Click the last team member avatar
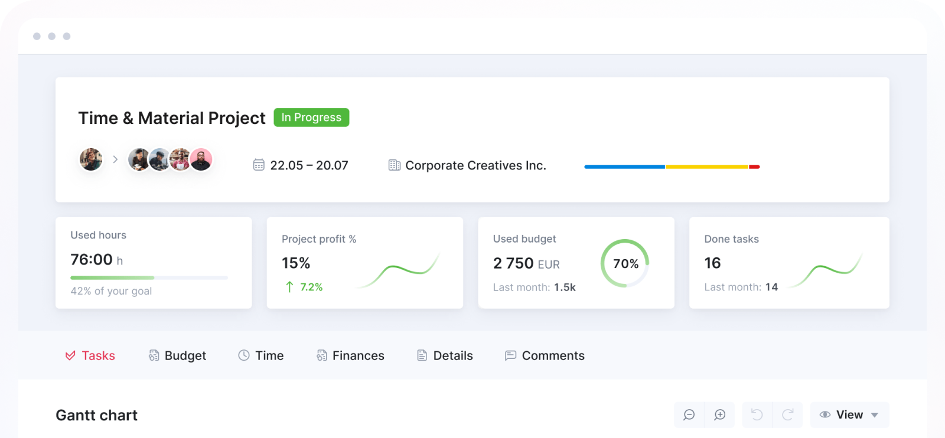The image size is (945, 438). [x=201, y=159]
